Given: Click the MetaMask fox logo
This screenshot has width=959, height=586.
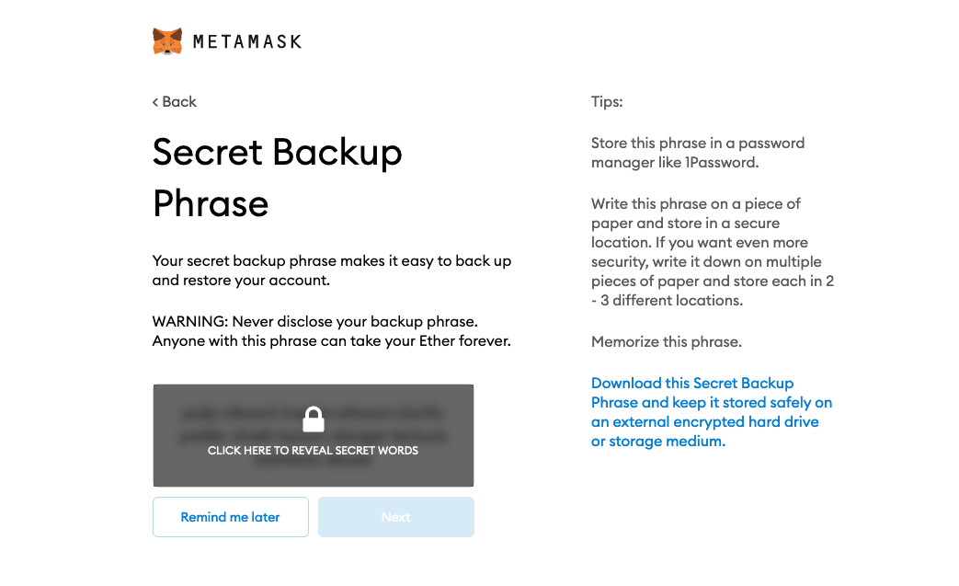Looking at the screenshot, I should 166,40.
